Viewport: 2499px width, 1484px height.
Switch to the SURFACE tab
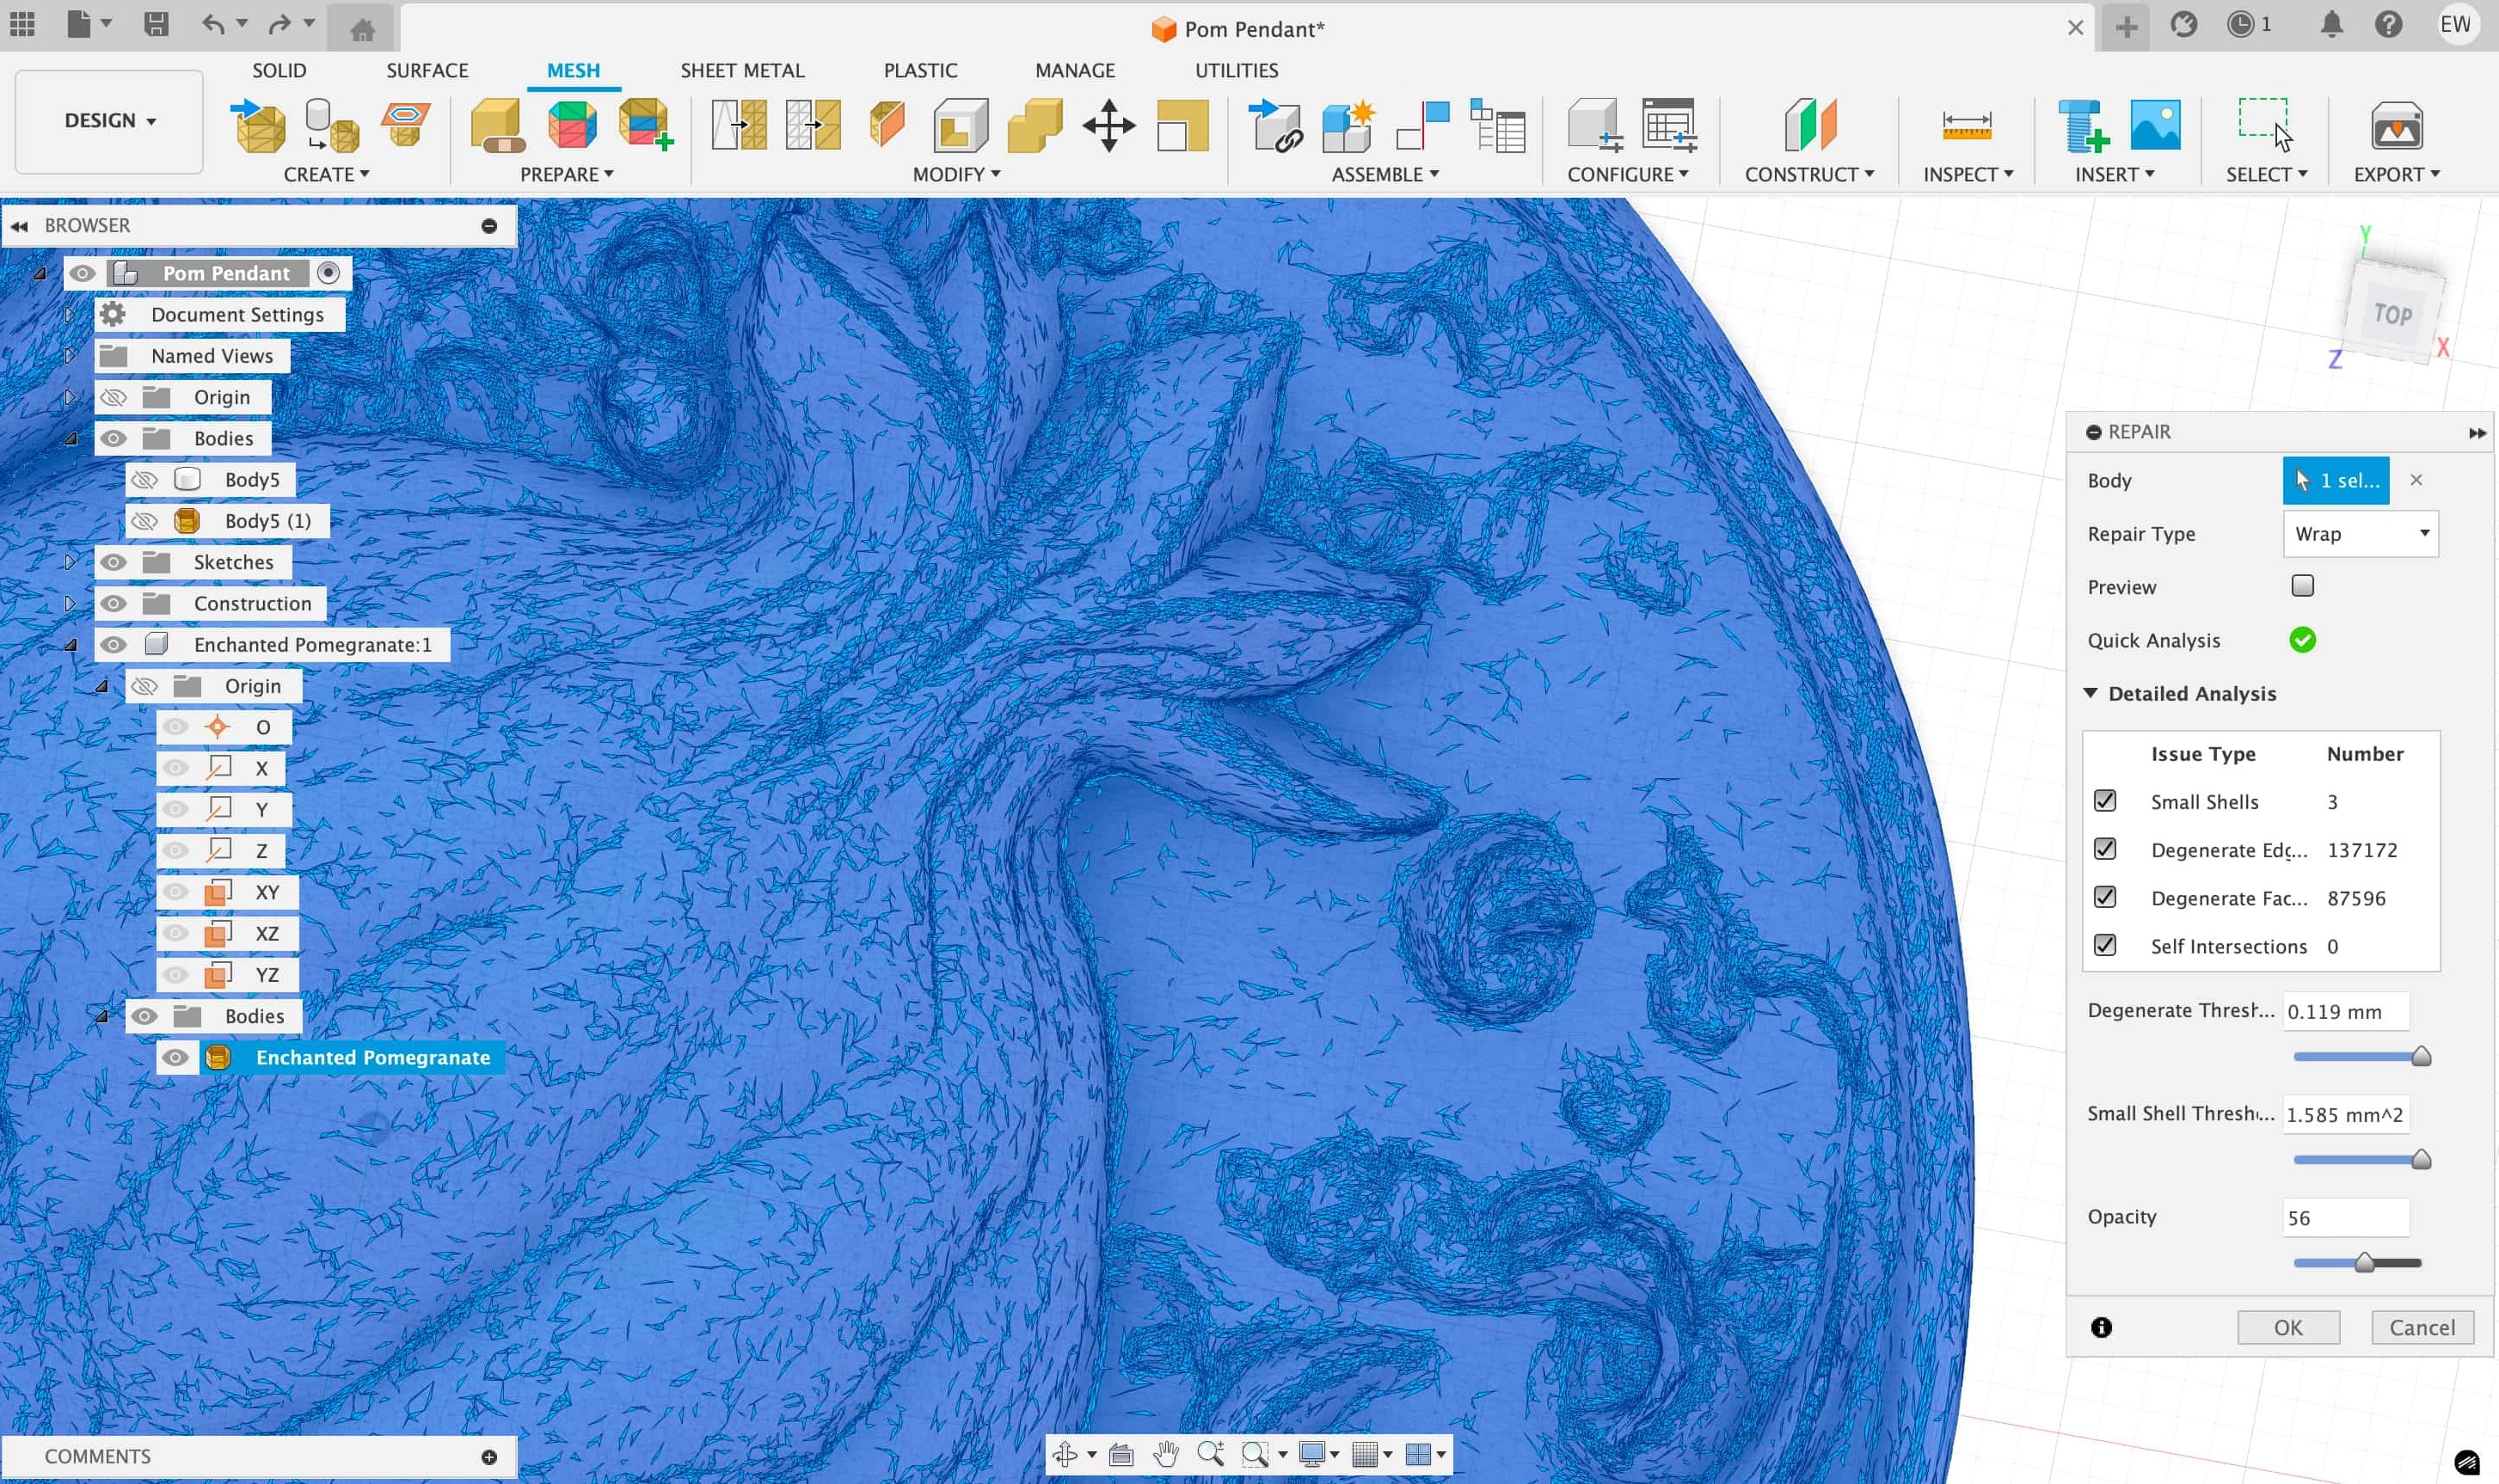(x=427, y=70)
